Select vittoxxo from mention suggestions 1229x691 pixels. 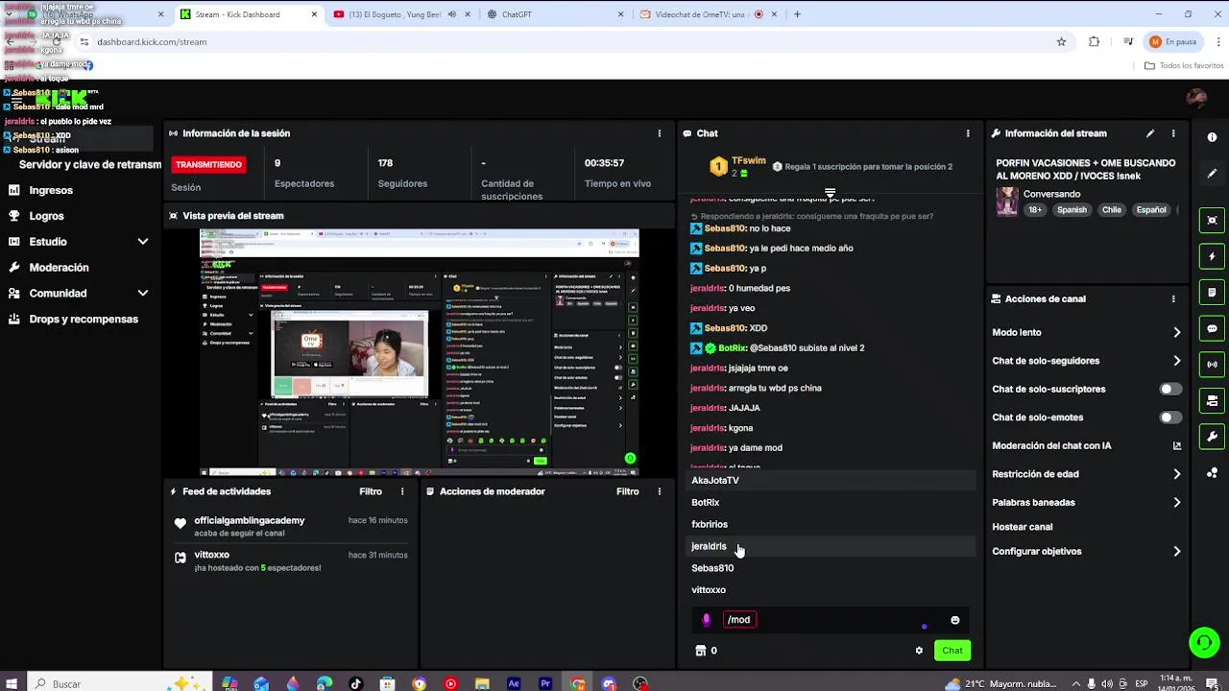pos(831,590)
